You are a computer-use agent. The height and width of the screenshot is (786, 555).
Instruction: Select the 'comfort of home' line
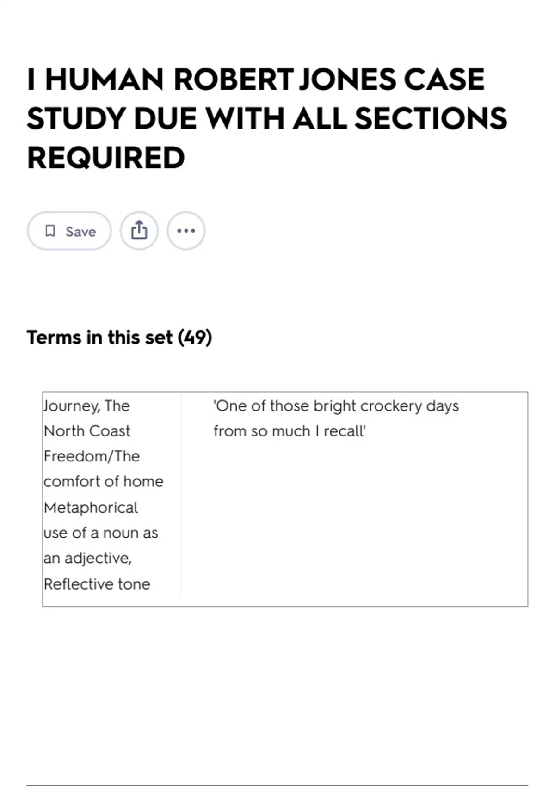pos(104,482)
